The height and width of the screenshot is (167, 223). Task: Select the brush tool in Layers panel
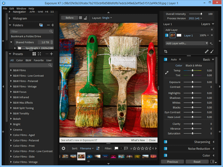point(212,51)
